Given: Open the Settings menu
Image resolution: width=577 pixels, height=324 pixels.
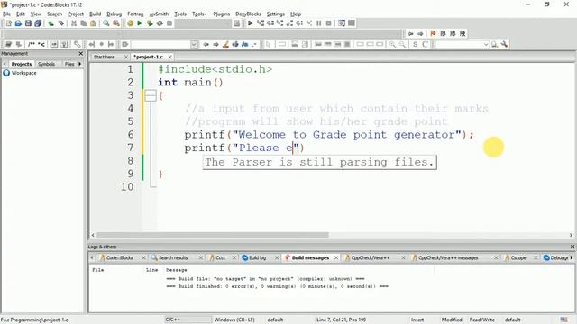Looking at the screenshot, I should [x=275, y=14].
